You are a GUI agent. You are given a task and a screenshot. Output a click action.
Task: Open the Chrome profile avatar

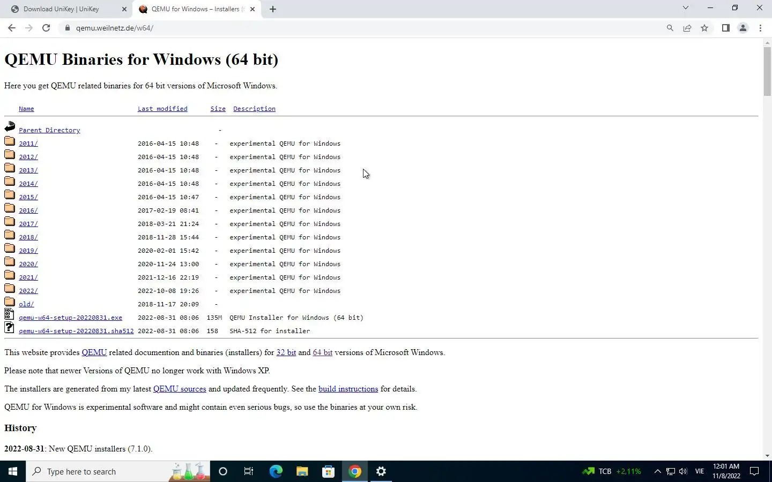point(743,28)
